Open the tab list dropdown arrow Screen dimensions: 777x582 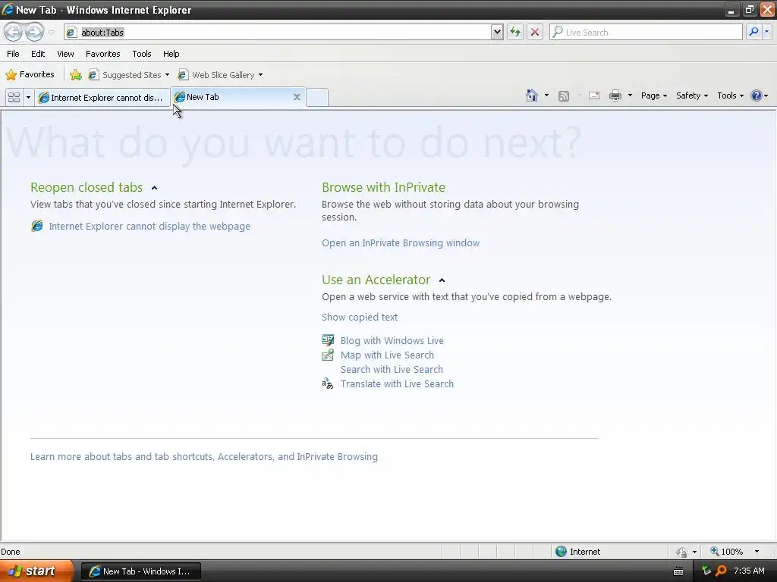pyautogui.click(x=28, y=97)
